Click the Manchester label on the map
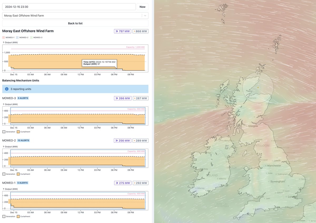The width and height of the screenshot is (316, 223). click(x=274, y=166)
